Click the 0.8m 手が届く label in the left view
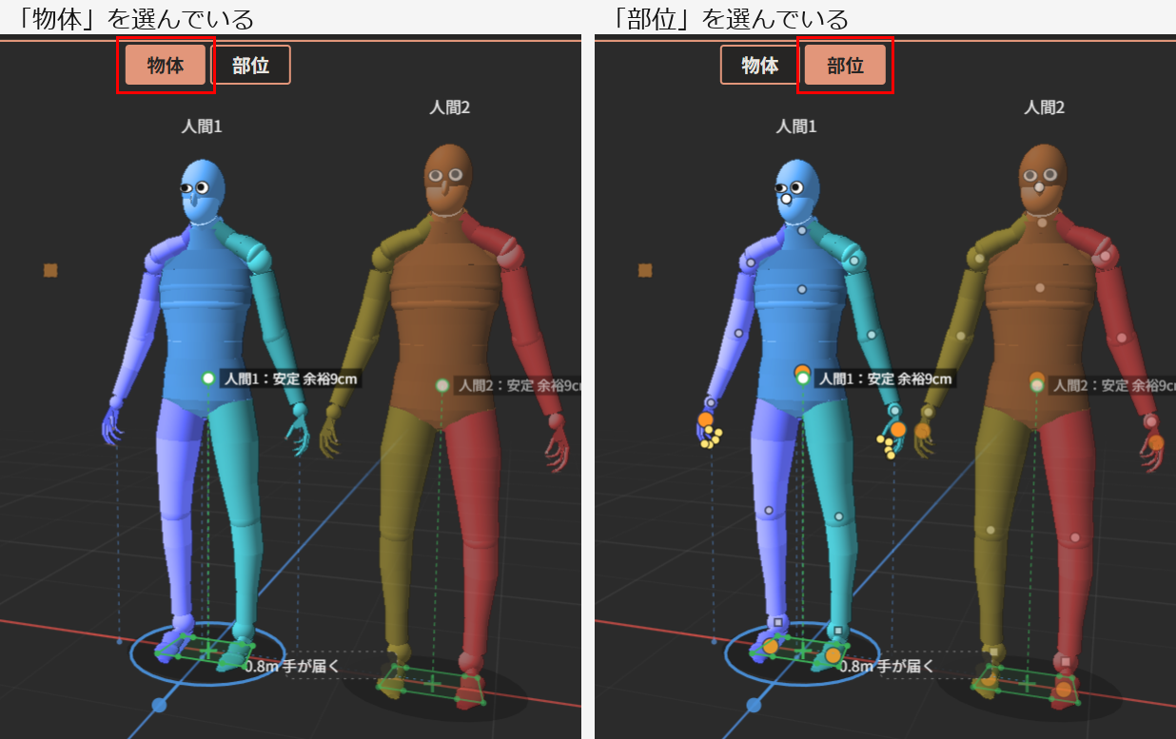 [x=291, y=667]
